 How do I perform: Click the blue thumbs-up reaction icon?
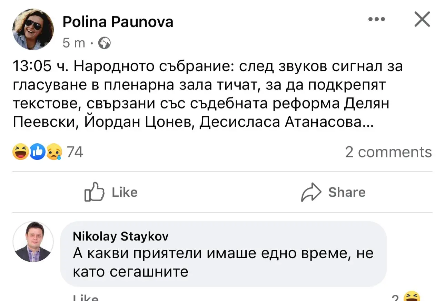click(38, 152)
